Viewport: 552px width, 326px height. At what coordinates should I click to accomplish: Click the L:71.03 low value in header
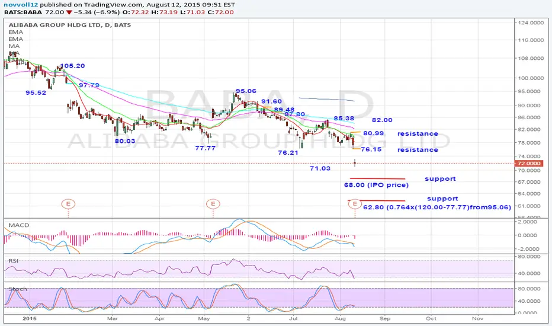(192, 12)
